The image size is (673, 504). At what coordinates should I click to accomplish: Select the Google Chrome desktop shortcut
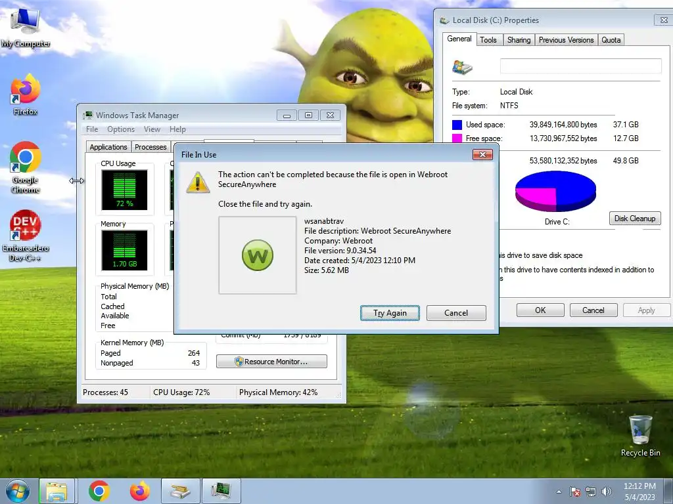tap(26, 167)
